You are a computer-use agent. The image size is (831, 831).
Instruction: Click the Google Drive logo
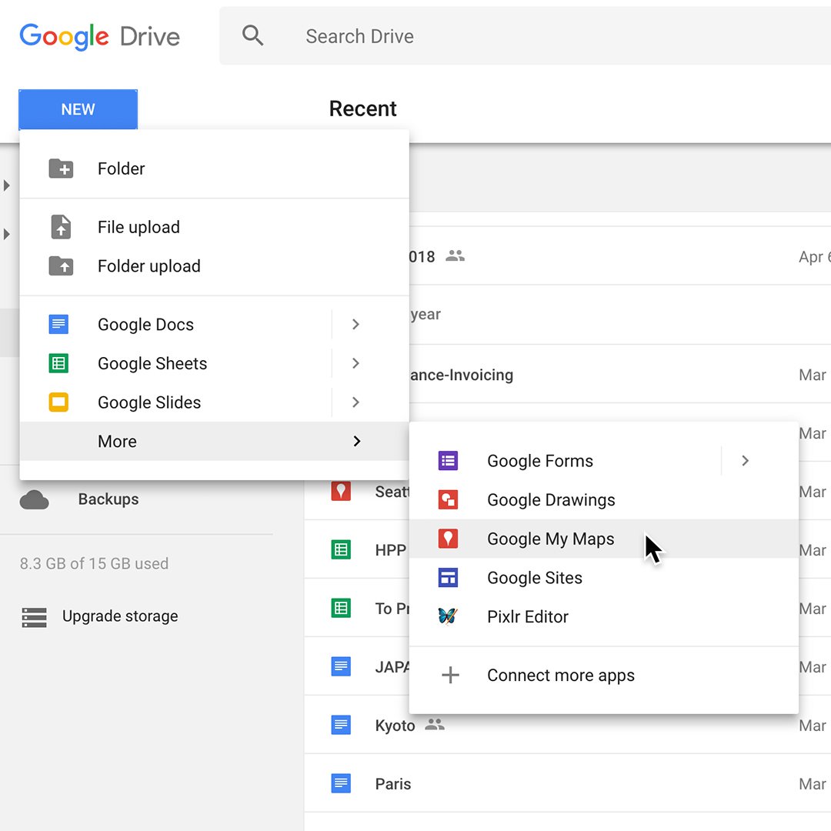tap(99, 37)
